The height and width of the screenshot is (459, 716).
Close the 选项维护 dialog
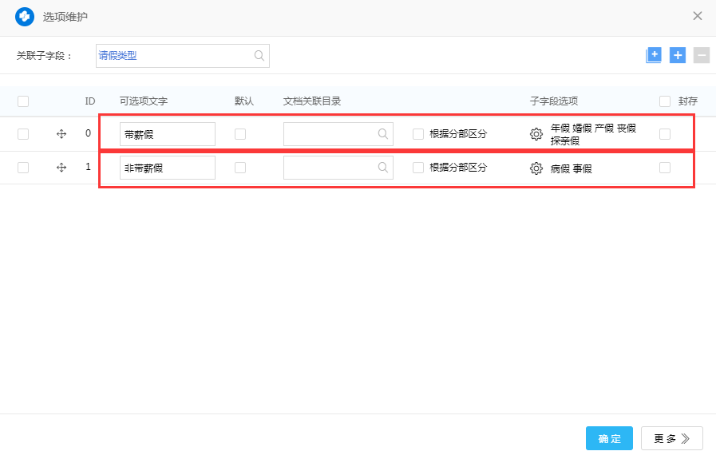(x=698, y=16)
